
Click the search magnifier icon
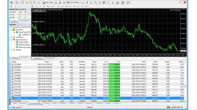click(180, 2)
